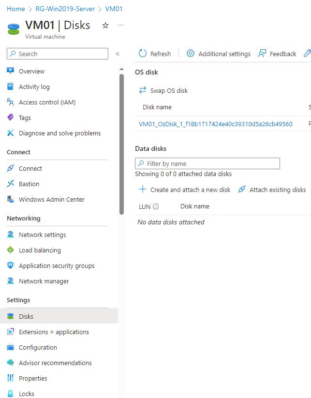
Task: Click the Load balancing icon
Action: point(11,250)
